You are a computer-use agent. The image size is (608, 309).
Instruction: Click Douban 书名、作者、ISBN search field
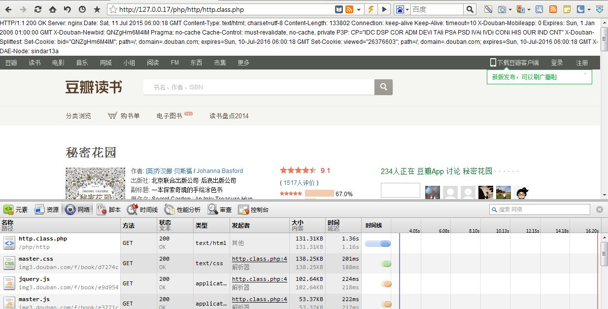click(259, 87)
